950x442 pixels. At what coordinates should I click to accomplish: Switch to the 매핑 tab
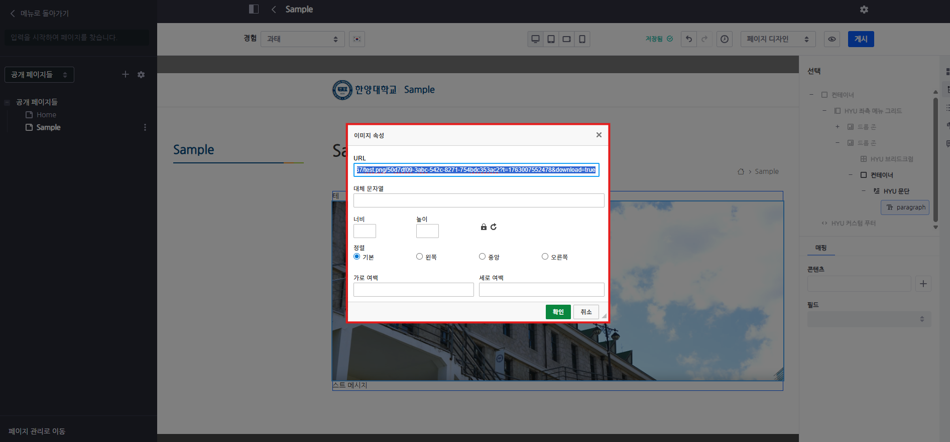pos(820,248)
